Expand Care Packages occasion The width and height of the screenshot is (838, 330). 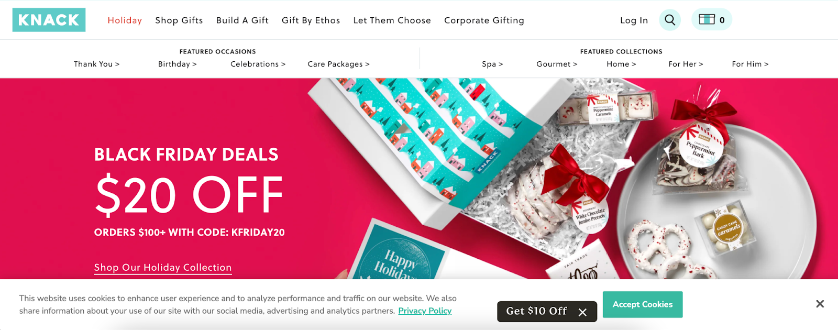[339, 64]
